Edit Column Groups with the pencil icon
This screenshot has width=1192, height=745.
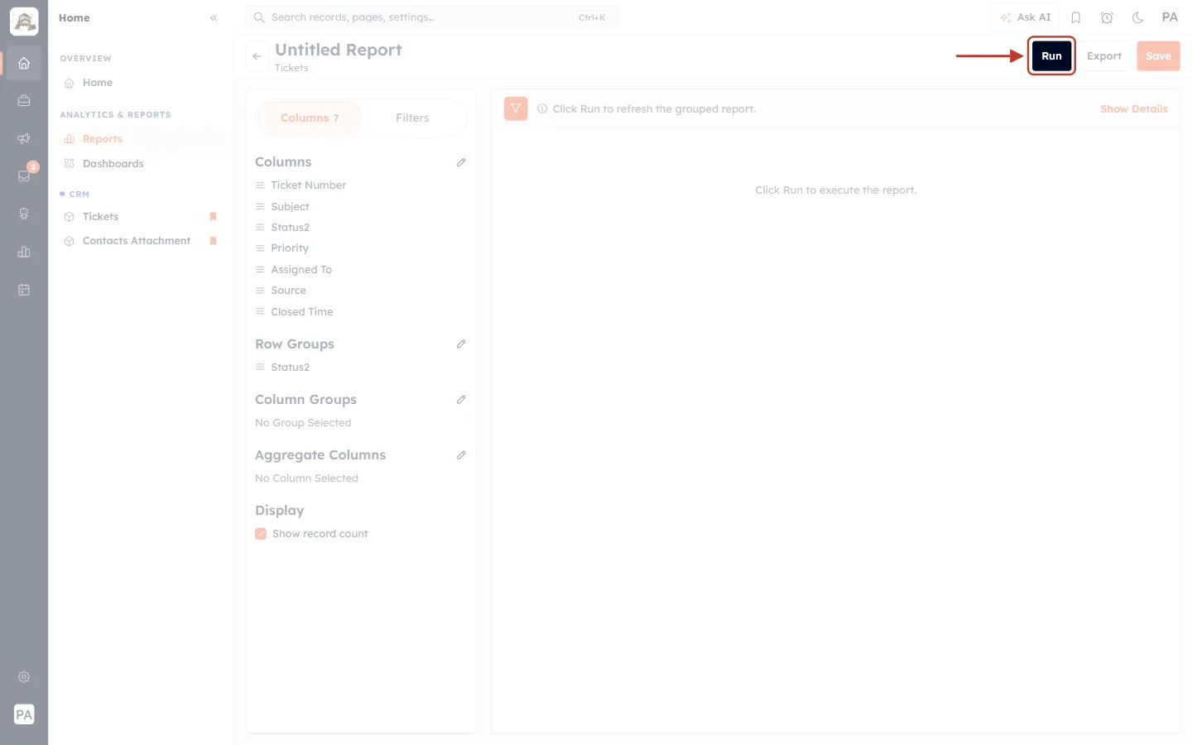461,399
